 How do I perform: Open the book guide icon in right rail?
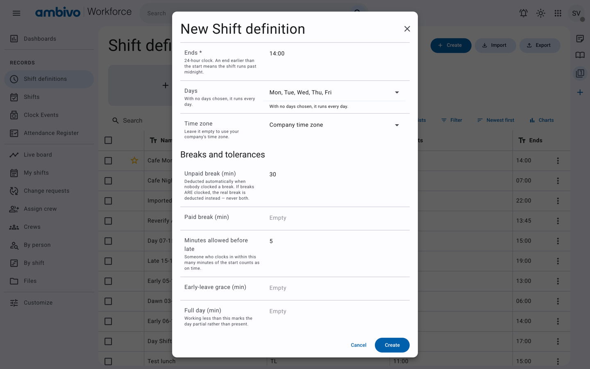coord(580,55)
